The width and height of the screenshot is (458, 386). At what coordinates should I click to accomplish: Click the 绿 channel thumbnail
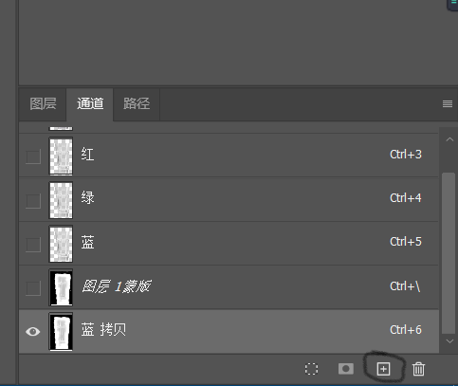(61, 200)
